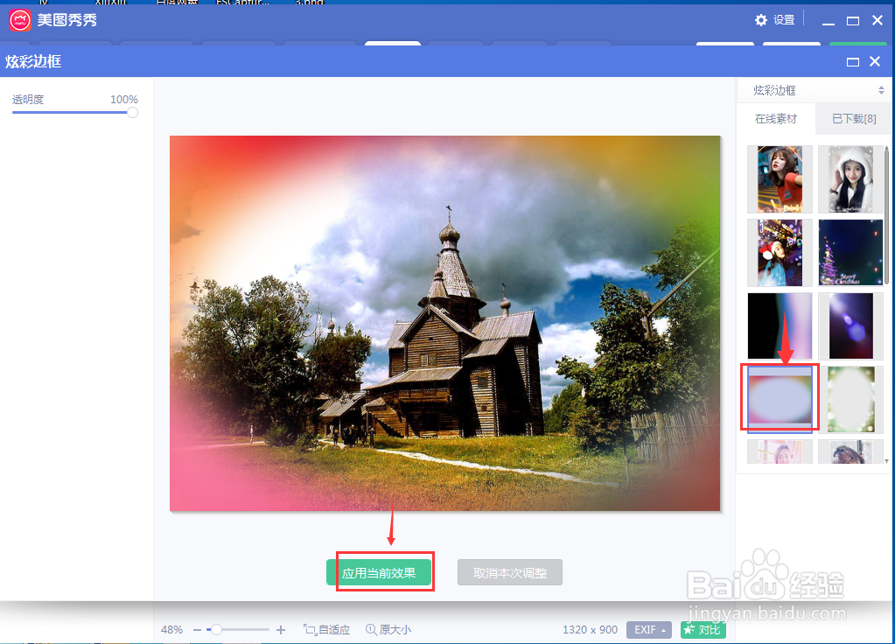Open the settings gear icon

761,20
